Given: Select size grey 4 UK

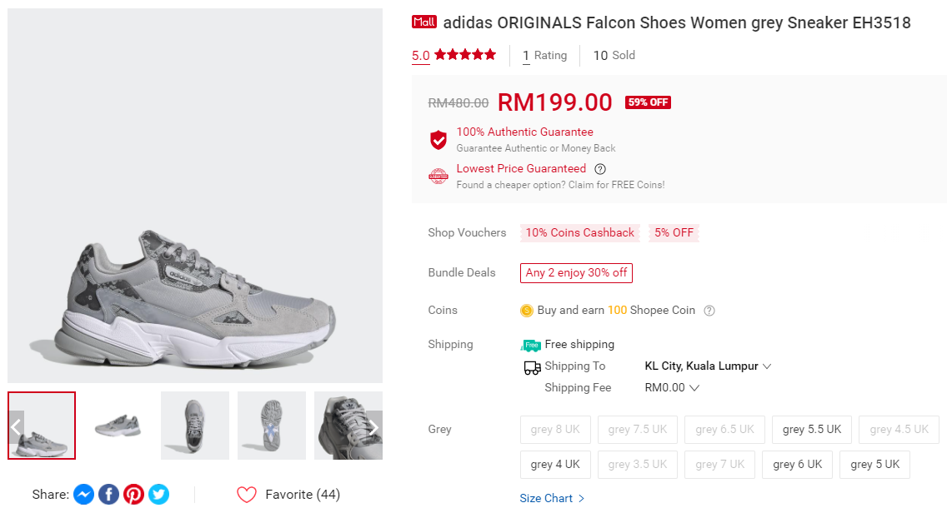Looking at the screenshot, I should [x=555, y=465].
